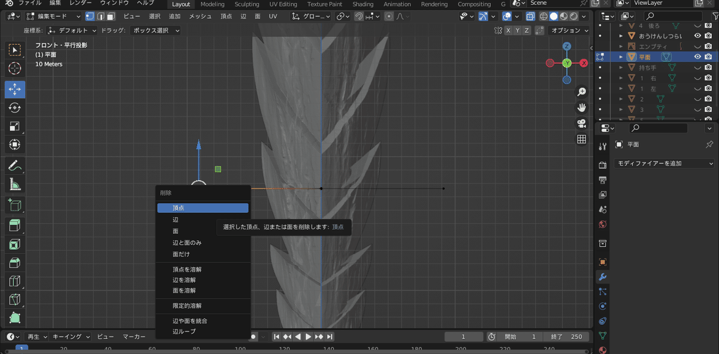This screenshot has height=354, width=719.
Task: Select the Add Cube tool
Action: click(15, 206)
